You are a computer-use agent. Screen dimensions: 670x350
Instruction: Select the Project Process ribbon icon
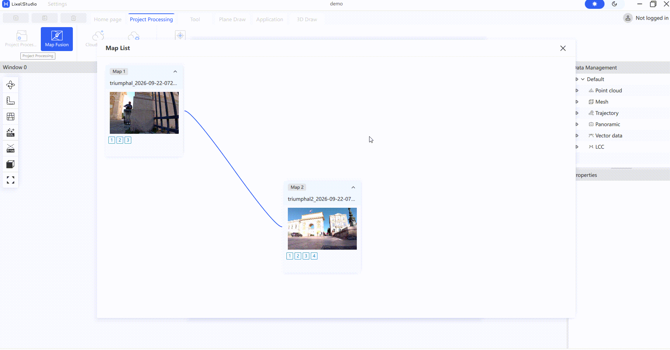pos(21,39)
